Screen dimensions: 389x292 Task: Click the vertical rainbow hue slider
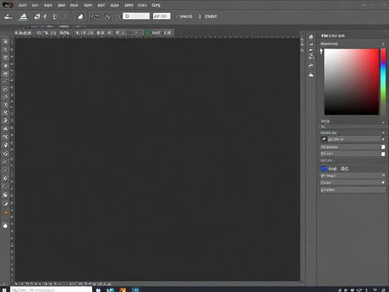(384, 82)
